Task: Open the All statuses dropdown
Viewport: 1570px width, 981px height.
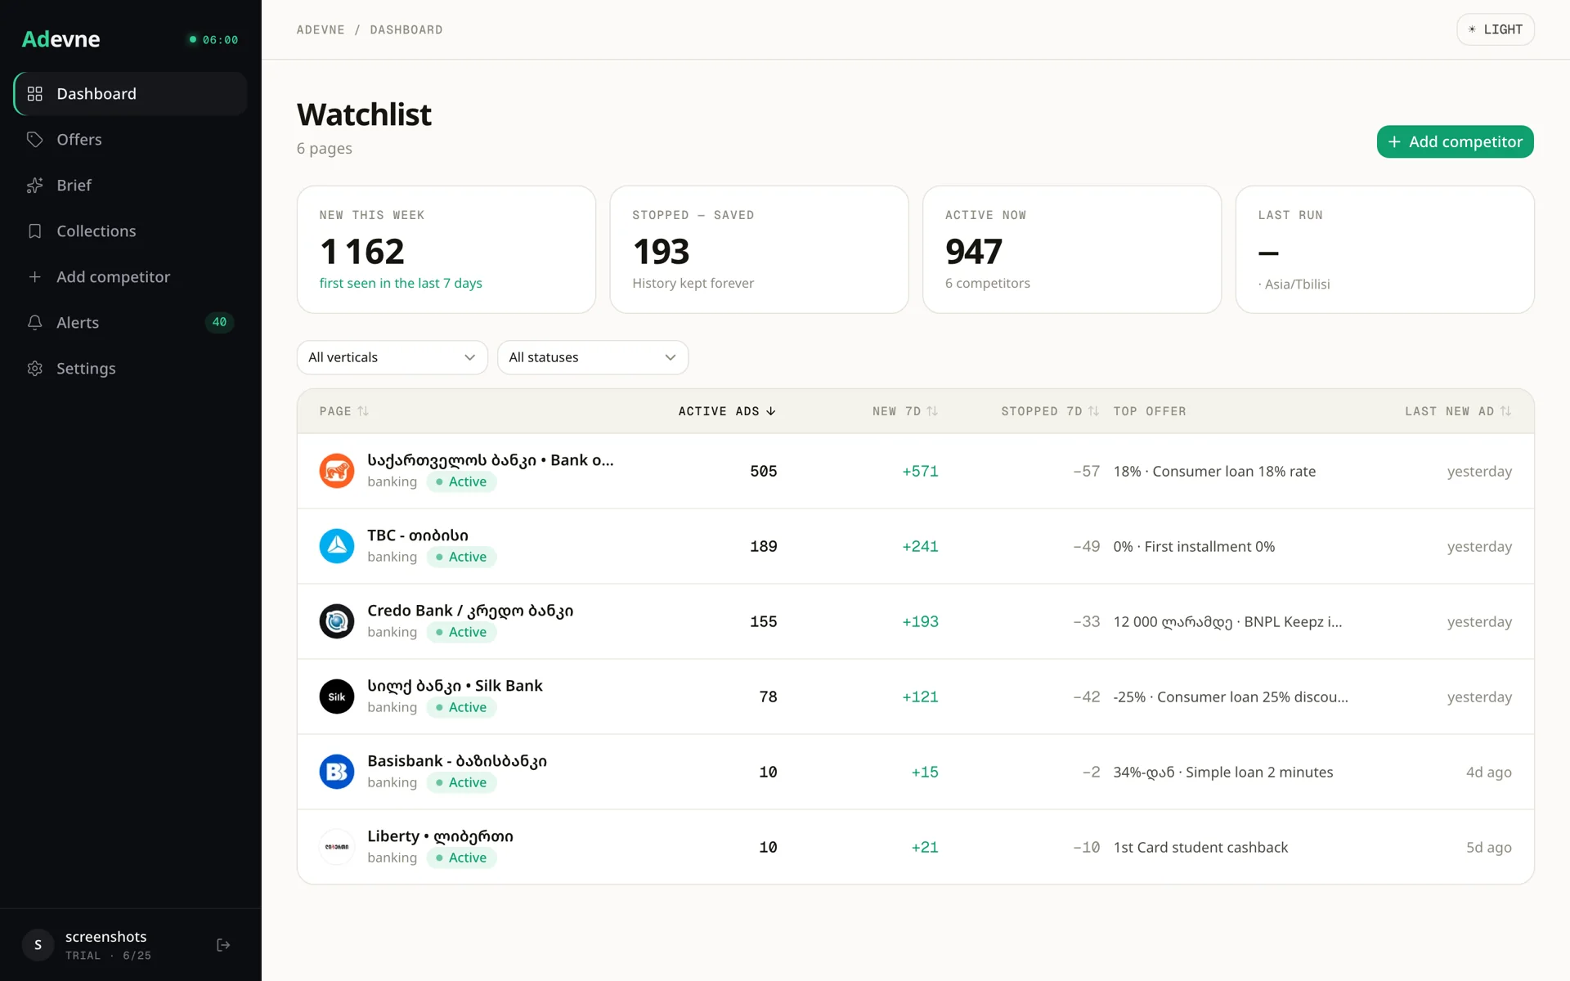Action: click(x=593, y=357)
